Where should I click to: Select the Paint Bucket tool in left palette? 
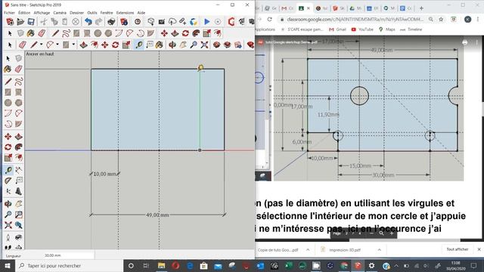click(8, 69)
